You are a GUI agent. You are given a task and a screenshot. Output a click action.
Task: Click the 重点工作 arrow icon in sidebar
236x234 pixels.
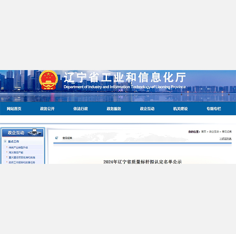[x=5, y=141]
